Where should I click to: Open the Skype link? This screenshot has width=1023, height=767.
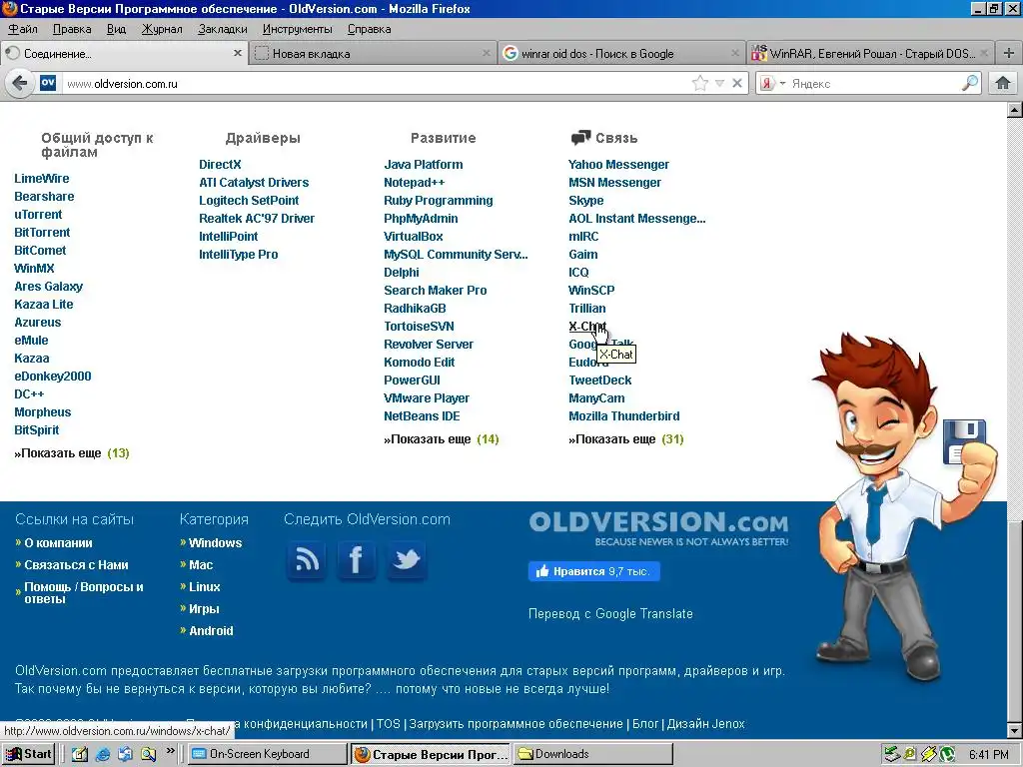(x=585, y=201)
